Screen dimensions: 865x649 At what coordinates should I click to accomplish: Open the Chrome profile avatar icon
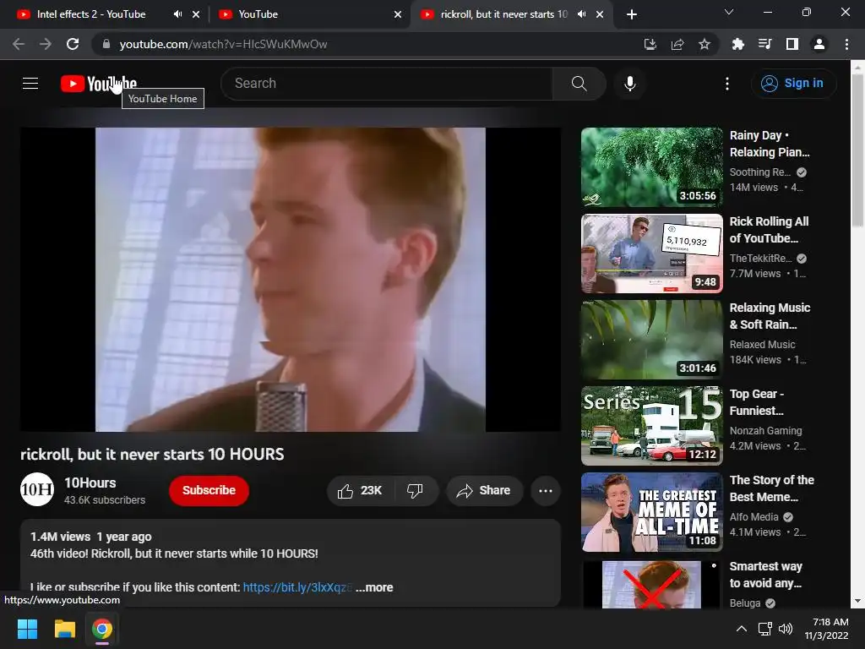pos(819,44)
